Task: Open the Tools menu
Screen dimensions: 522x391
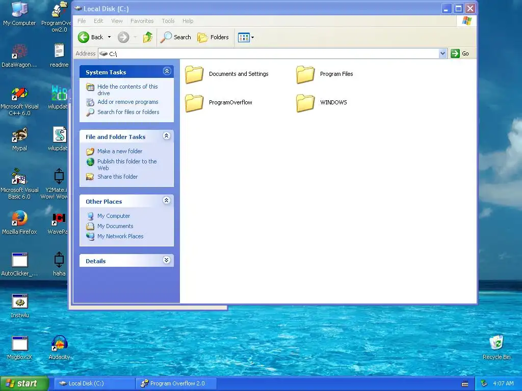Action: 168,21
